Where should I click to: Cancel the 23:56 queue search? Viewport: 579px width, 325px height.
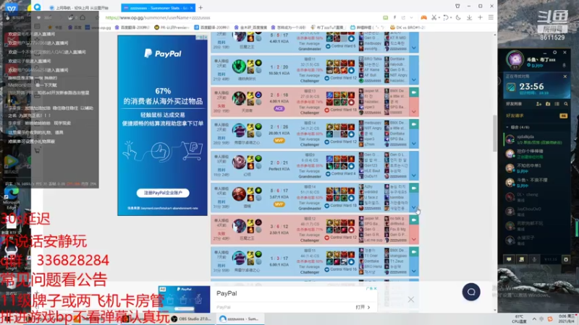point(565,77)
